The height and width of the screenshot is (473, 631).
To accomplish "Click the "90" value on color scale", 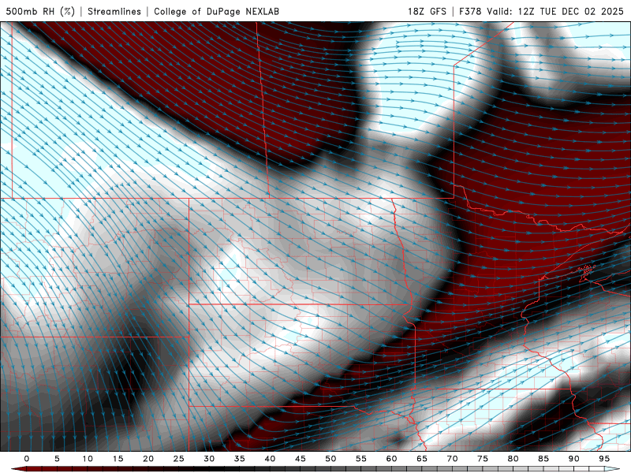I will 573,459.
